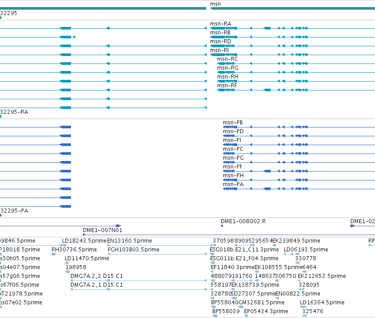Choose the msn-PC protein label
375x318 pixels.
pyautogui.click(x=233, y=149)
